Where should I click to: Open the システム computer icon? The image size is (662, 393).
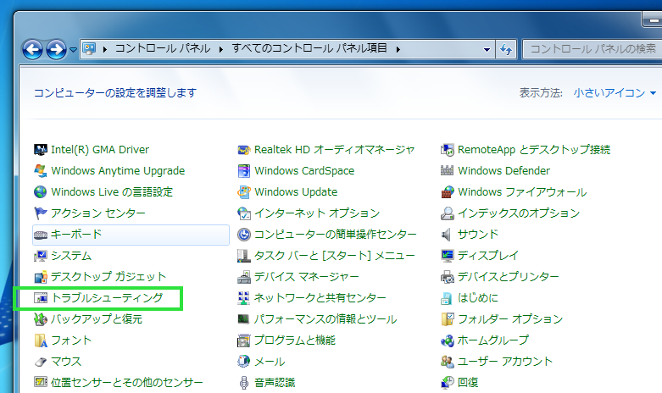pyautogui.click(x=41, y=256)
